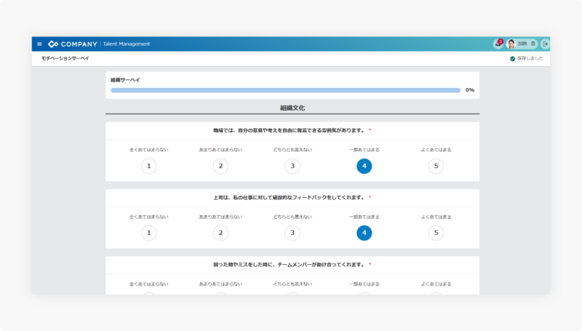Click selected rating 4 on supervisor feedback question

[364, 233]
